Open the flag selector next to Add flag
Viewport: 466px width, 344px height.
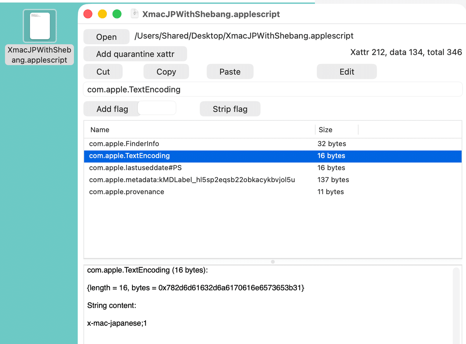point(157,108)
